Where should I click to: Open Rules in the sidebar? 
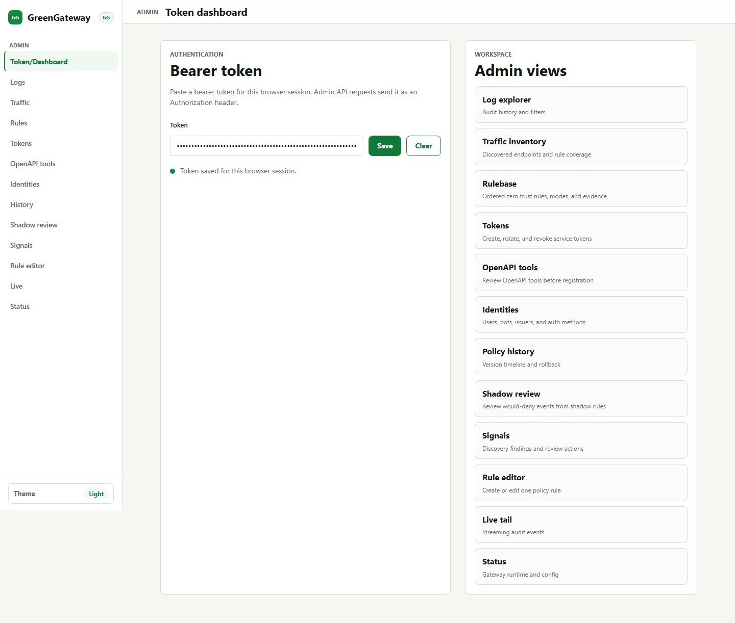click(x=61, y=123)
